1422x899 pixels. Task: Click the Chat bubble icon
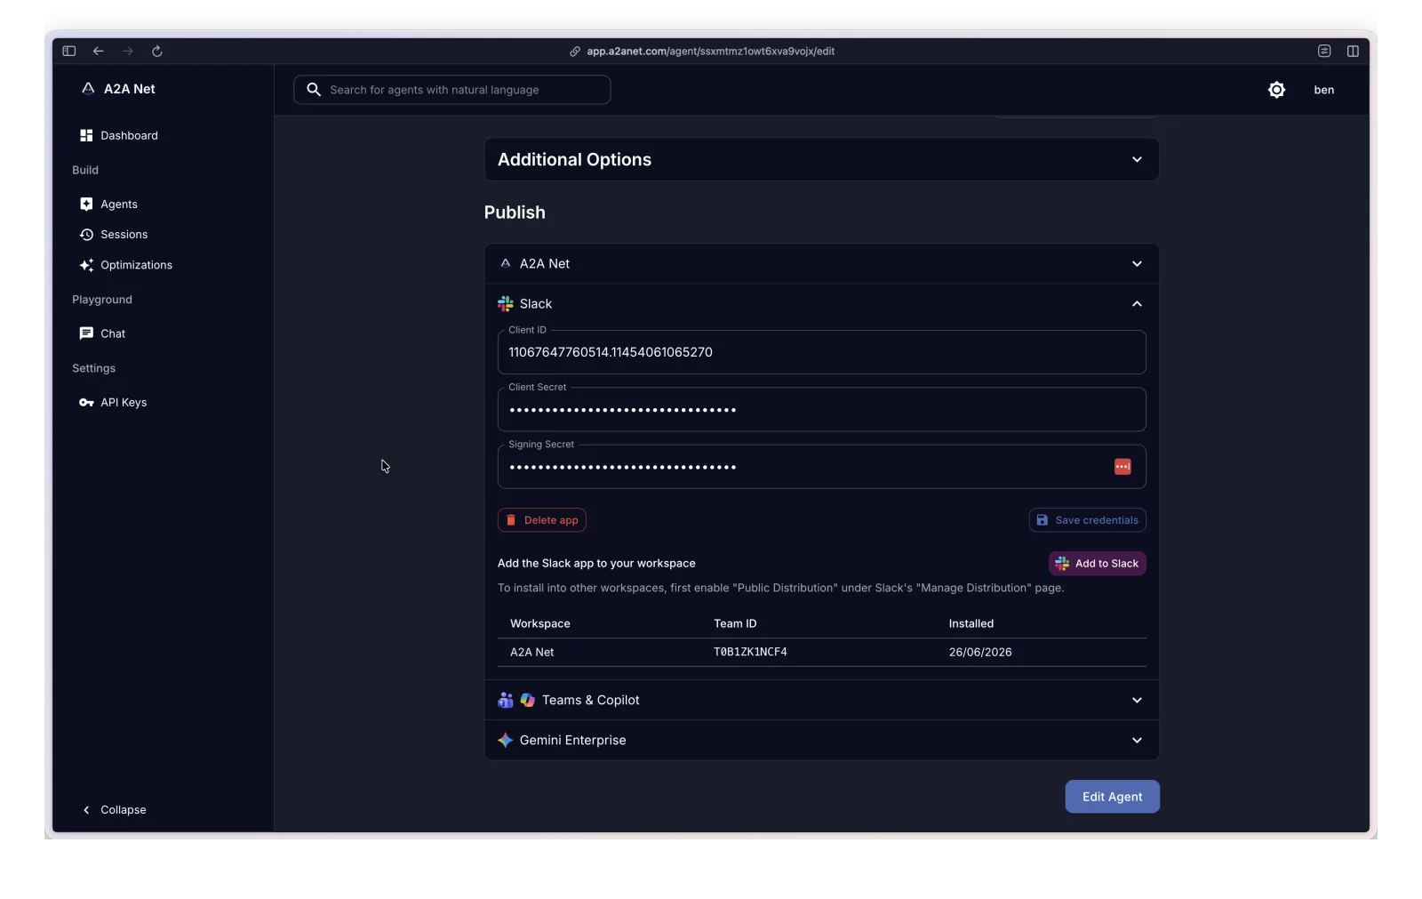[x=86, y=333]
